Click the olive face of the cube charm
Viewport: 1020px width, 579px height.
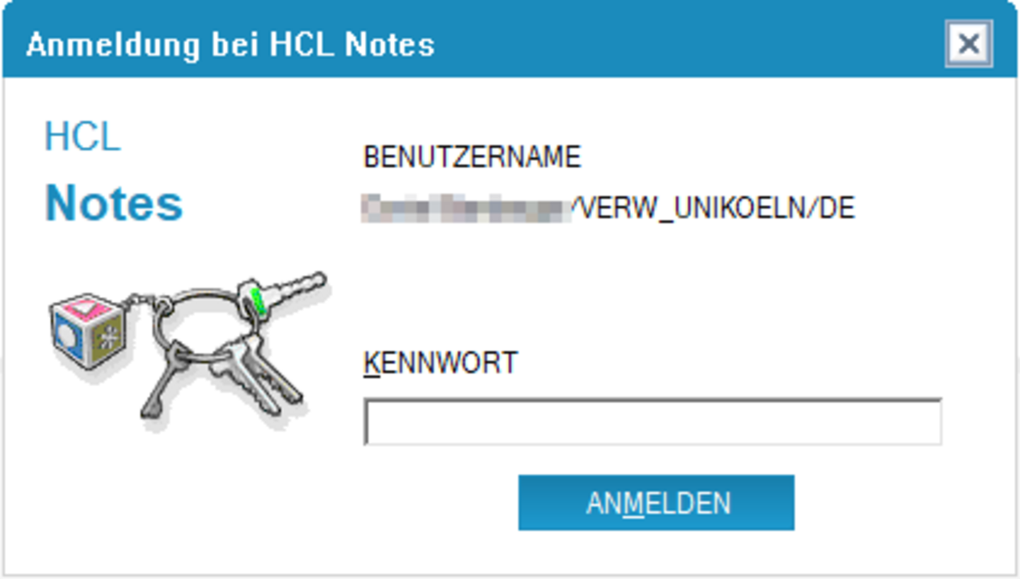click(x=108, y=338)
